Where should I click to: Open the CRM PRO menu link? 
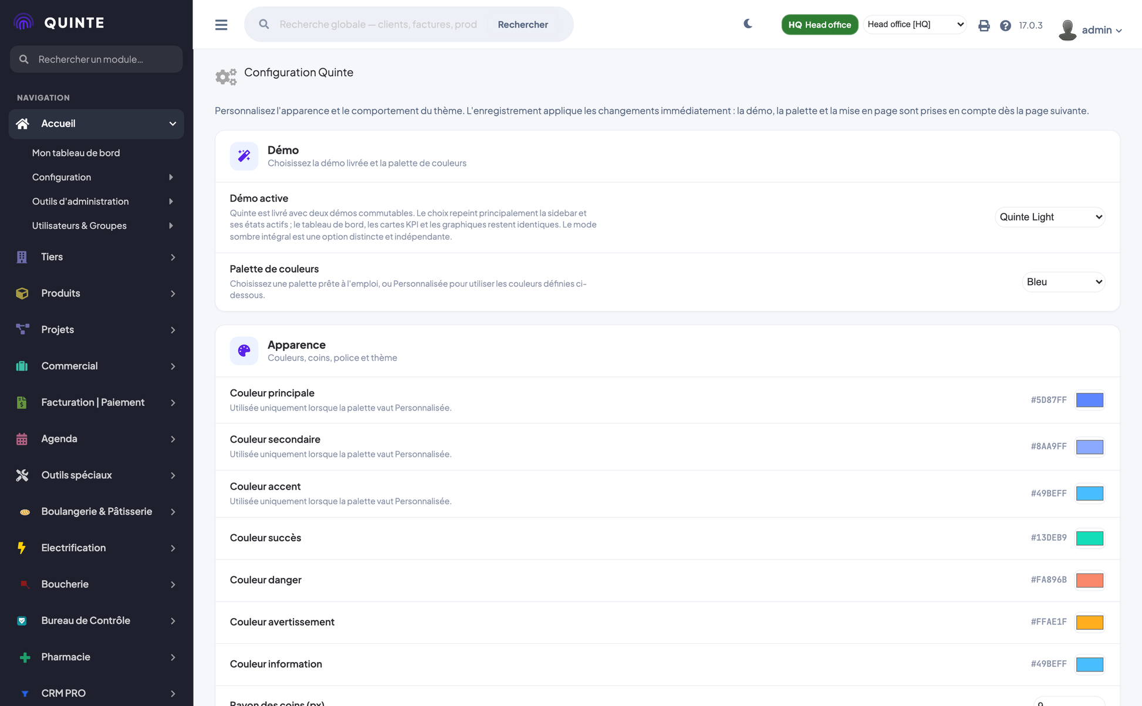[x=96, y=693]
